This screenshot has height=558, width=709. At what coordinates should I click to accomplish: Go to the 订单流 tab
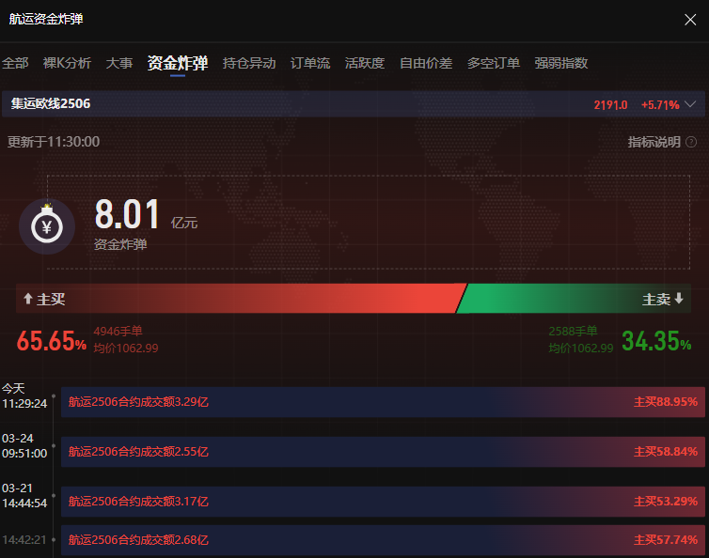pyautogui.click(x=310, y=63)
